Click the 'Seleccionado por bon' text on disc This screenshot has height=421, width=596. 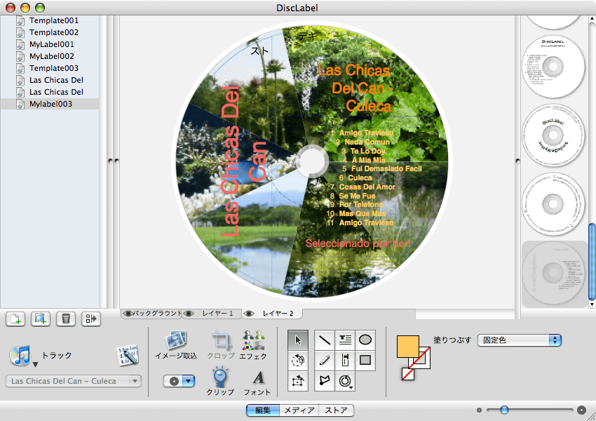[x=358, y=243]
